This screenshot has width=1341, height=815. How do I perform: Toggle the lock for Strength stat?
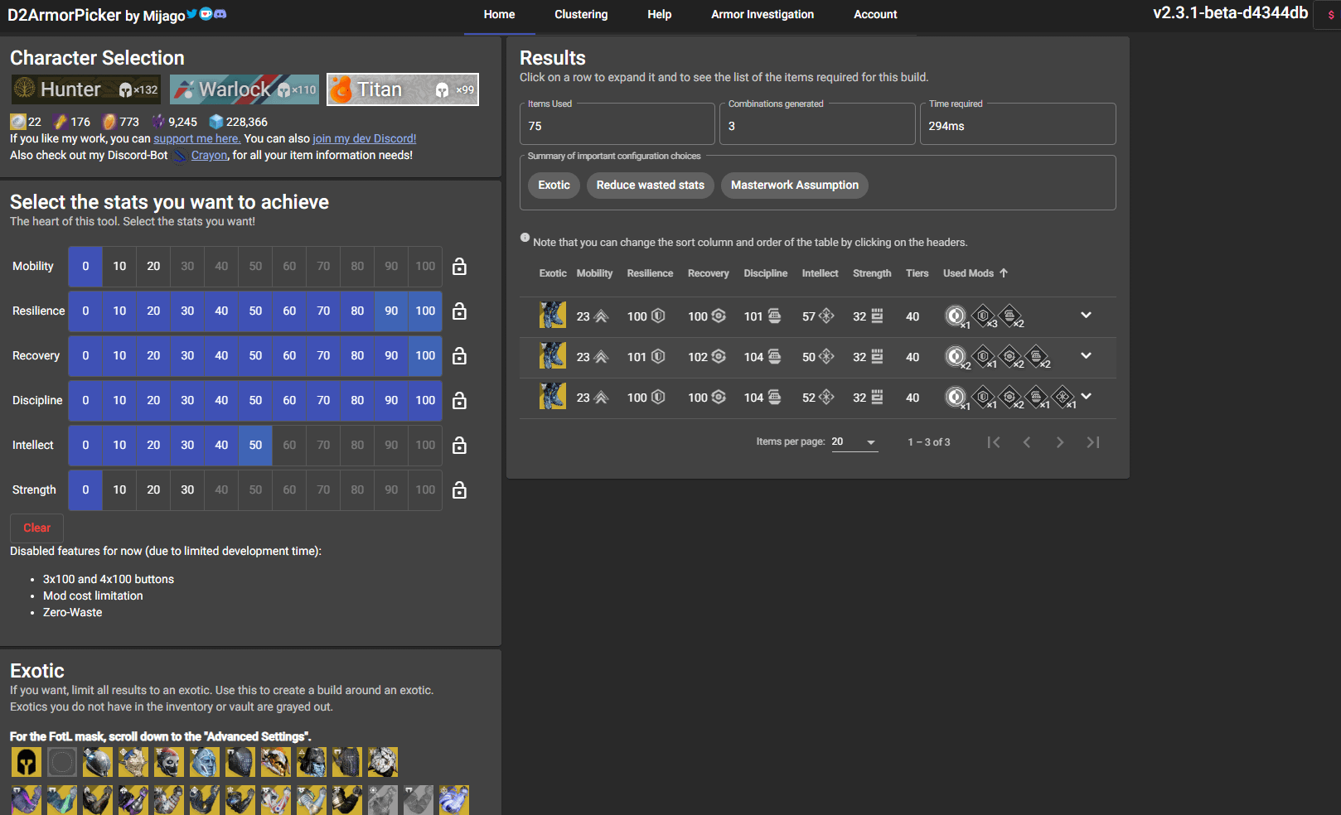[459, 490]
